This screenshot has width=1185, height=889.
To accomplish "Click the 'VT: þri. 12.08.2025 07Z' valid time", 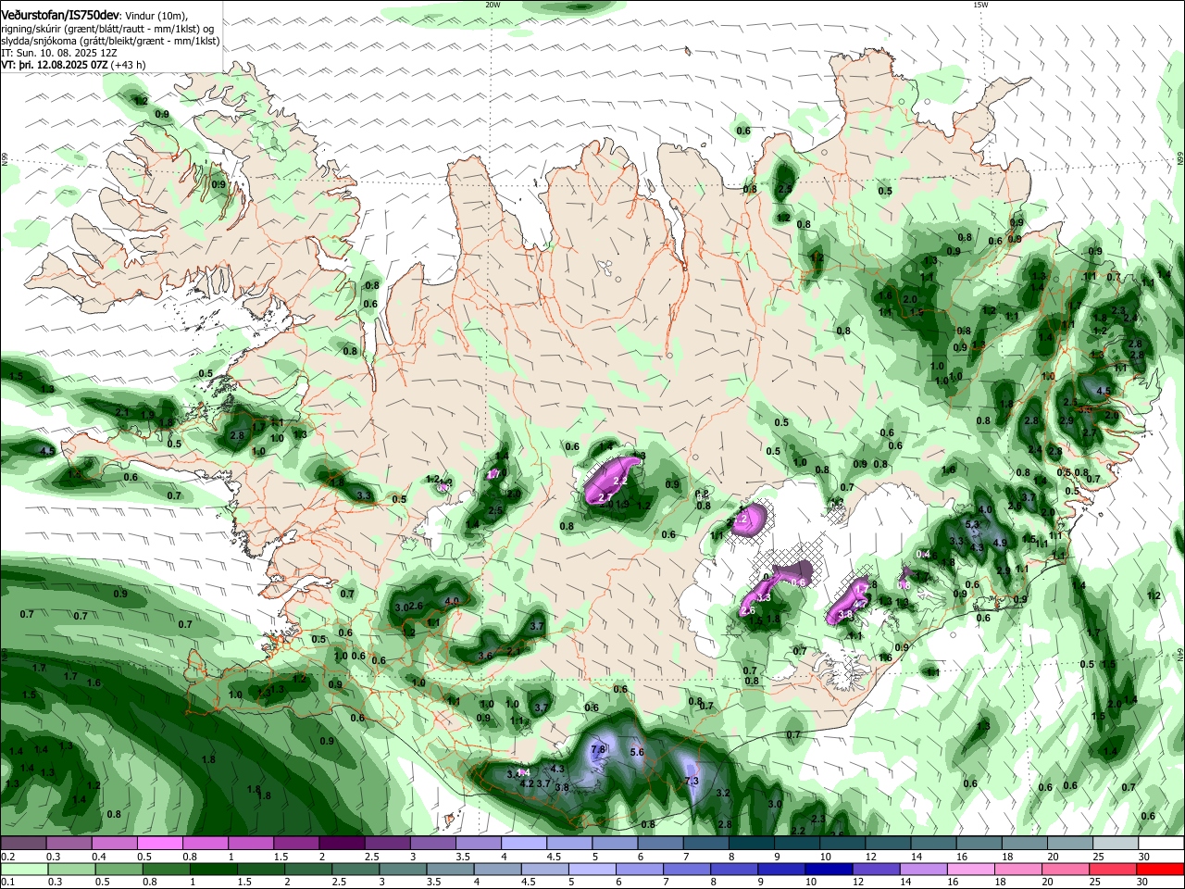I will click(54, 65).
